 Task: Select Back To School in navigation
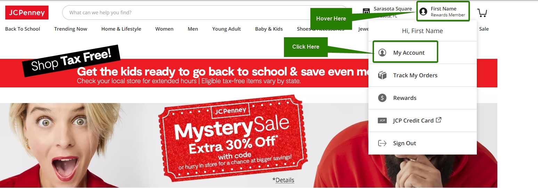pyautogui.click(x=23, y=29)
